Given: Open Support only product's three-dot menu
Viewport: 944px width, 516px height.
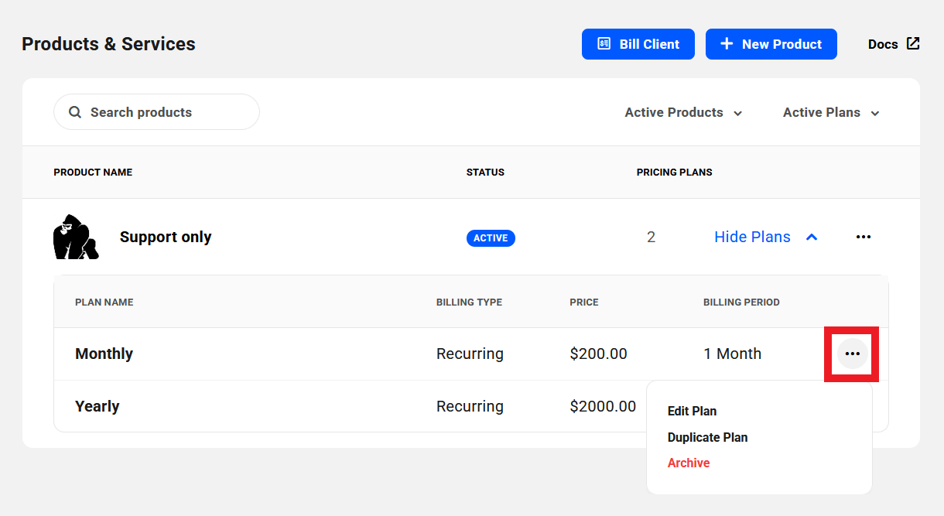Looking at the screenshot, I should click(864, 237).
